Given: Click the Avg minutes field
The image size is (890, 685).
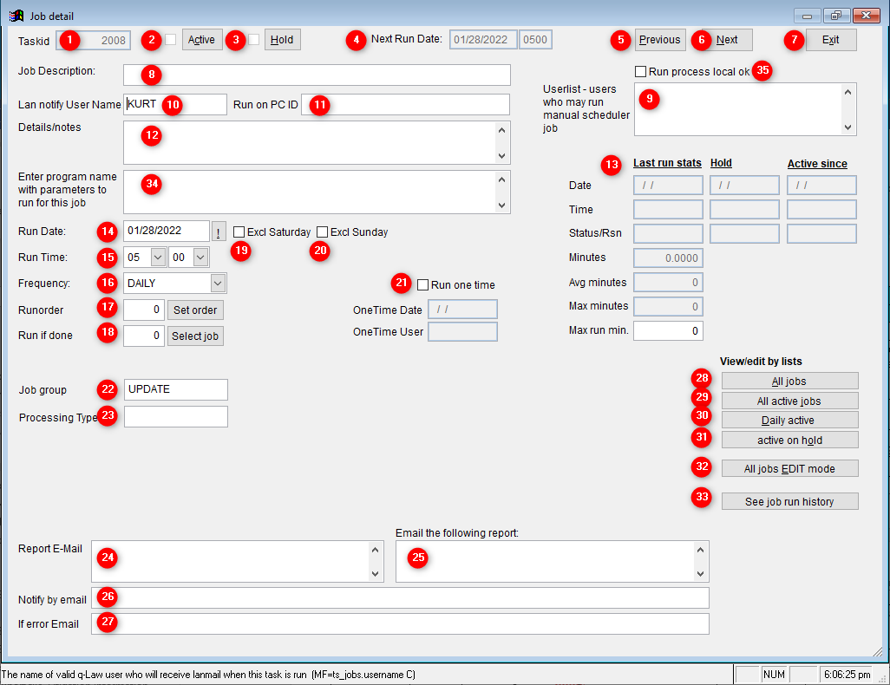Looking at the screenshot, I should coord(668,282).
